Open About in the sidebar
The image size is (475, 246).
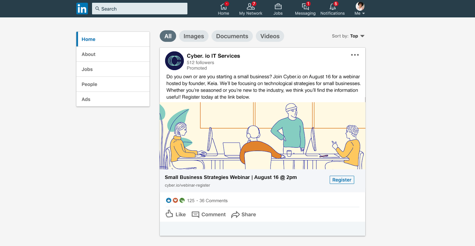113,54
